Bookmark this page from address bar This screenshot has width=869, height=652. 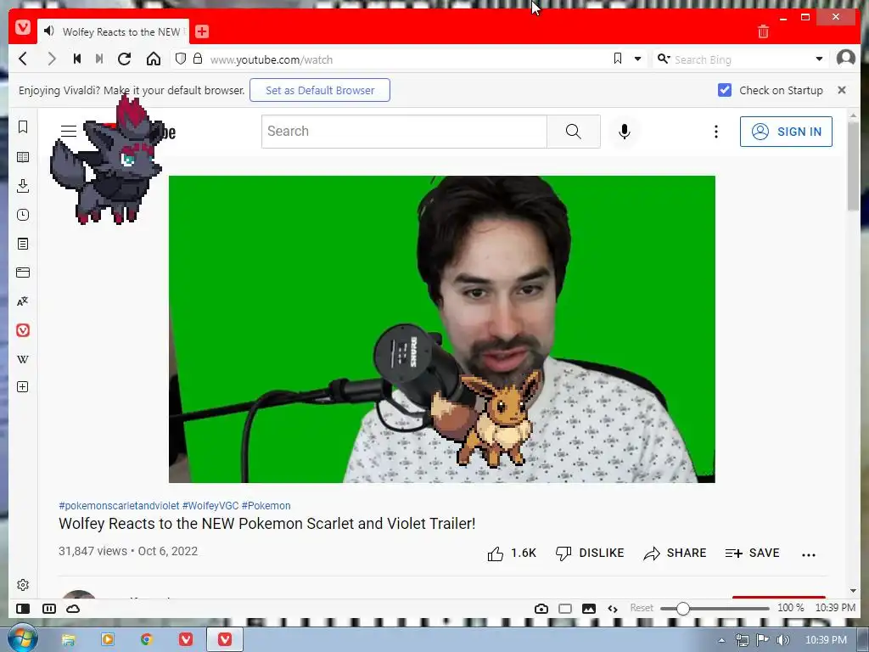tap(618, 59)
